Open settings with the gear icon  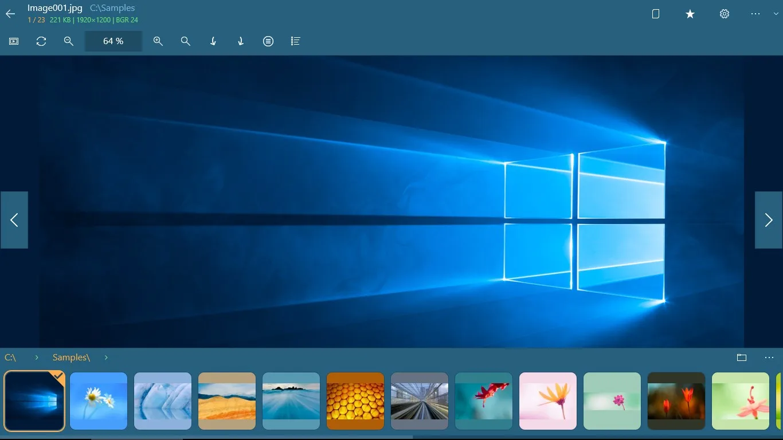pyautogui.click(x=725, y=14)
